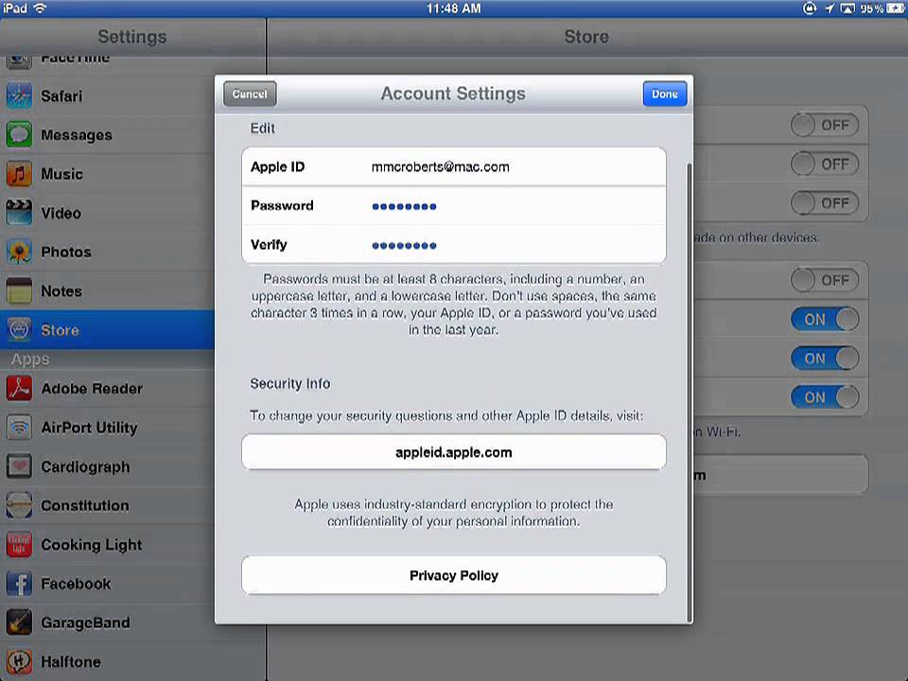Toggle the first OFF switch in Store

tap(825, 125)
